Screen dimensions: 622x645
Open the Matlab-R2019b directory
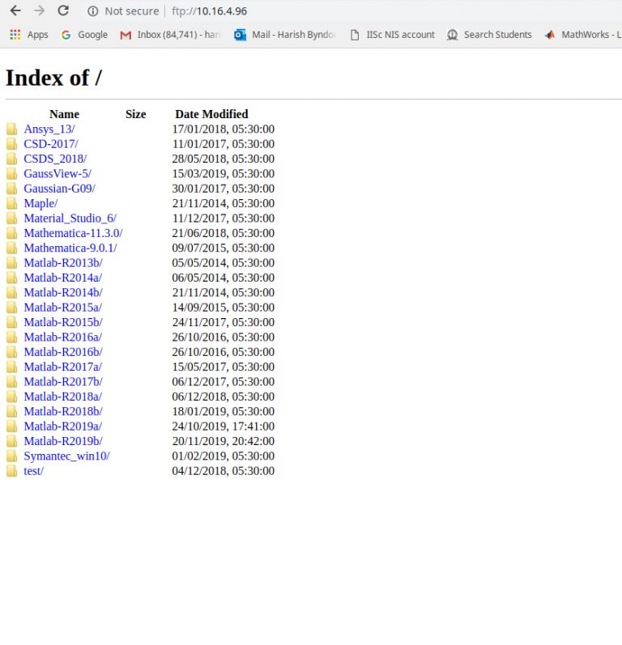click(62, 441)
